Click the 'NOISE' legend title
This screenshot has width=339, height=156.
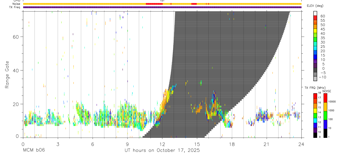coord(327,91)
